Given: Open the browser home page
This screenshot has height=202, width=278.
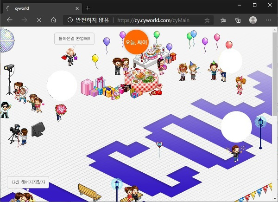Looking at the screenshot, I should pyautogui.click(x=54, y=20).
